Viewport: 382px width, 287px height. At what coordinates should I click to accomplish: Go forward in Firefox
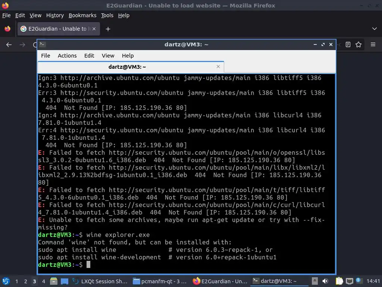[22, 45]
